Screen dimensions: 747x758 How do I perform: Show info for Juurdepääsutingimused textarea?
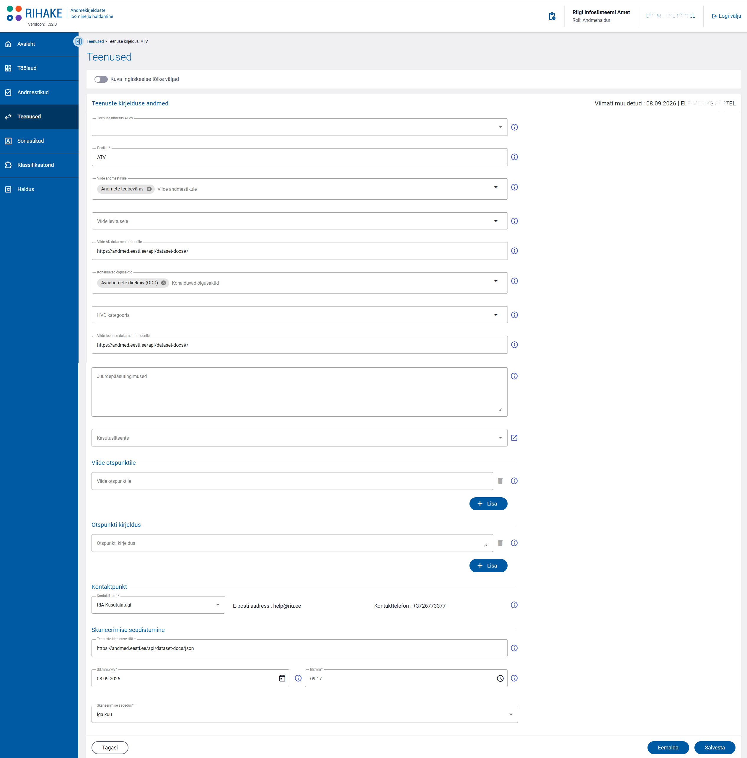click(514, 376)
